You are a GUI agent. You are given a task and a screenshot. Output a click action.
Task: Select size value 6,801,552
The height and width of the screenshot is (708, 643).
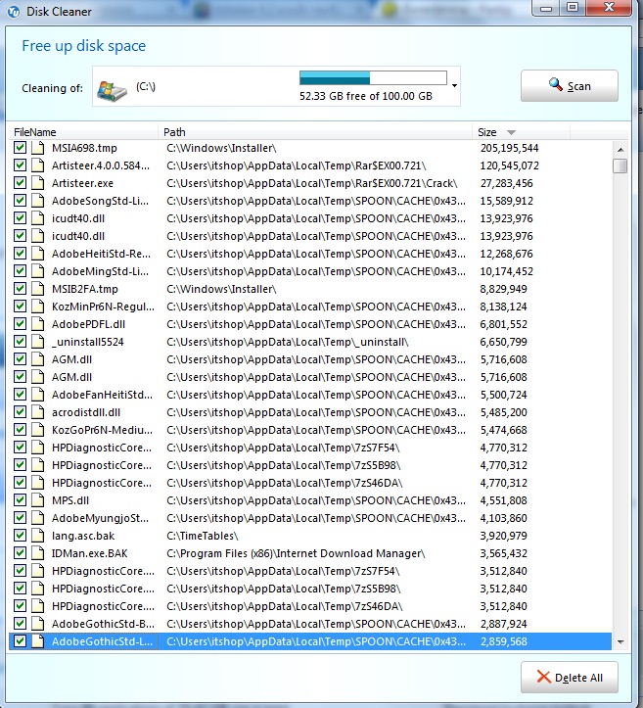(504, 324)
